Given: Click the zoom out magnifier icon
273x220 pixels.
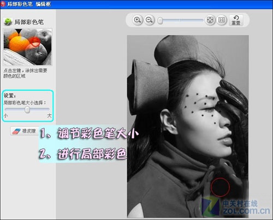Looking at the screenshot, I should click(x=149, y=20).
